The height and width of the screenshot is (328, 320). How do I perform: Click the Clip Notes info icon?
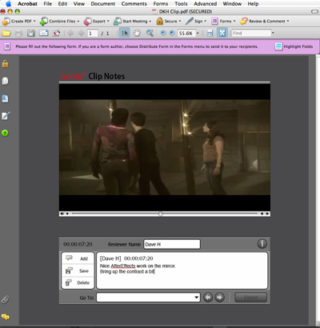click(262, 244)
